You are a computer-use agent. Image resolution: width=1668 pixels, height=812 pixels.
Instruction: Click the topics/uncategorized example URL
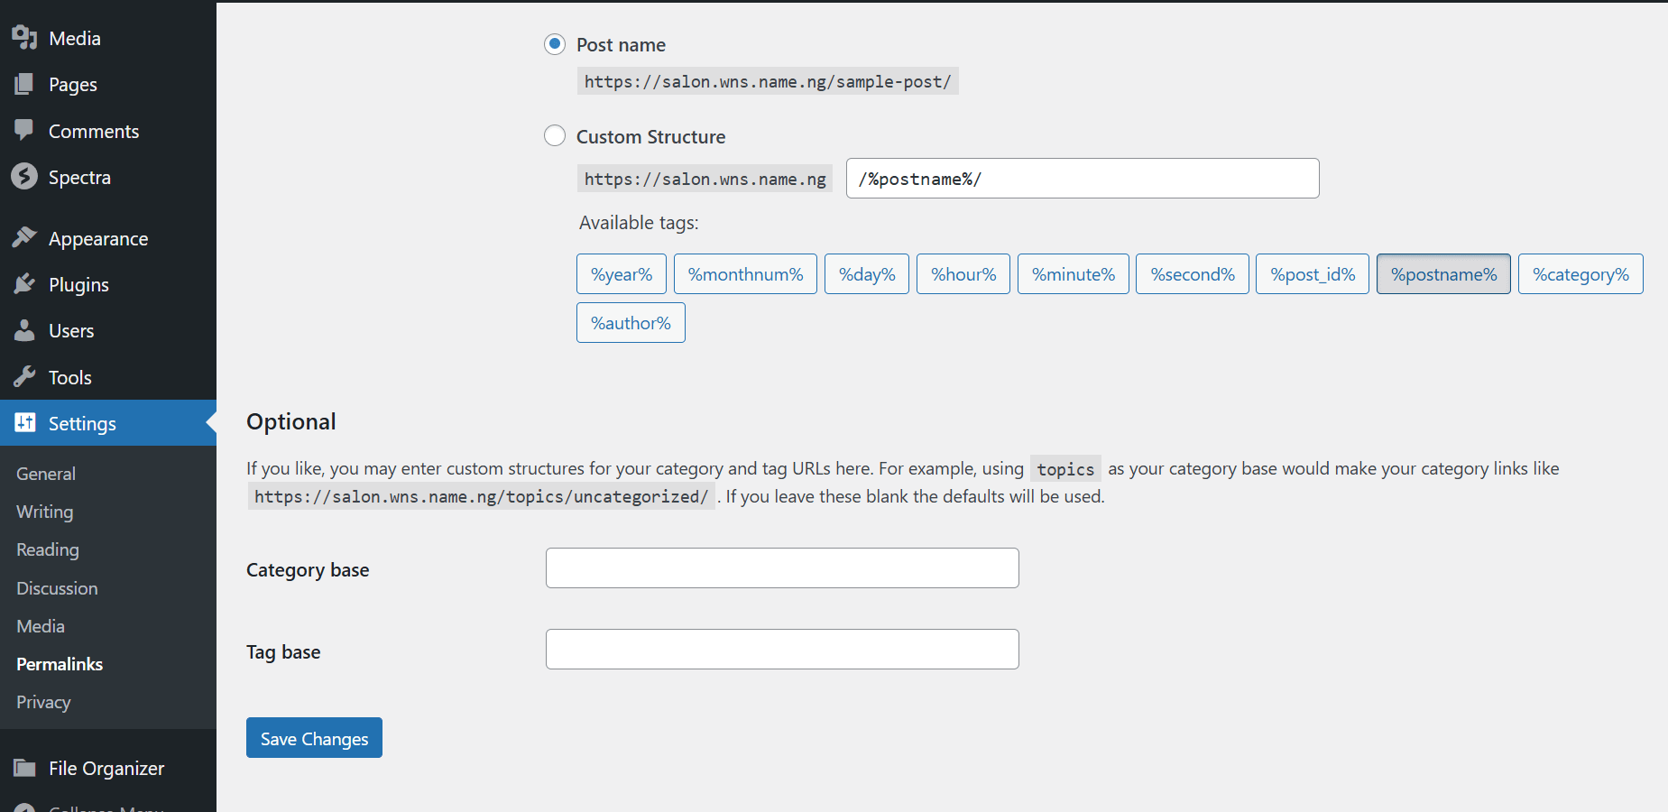coord(482,496)
